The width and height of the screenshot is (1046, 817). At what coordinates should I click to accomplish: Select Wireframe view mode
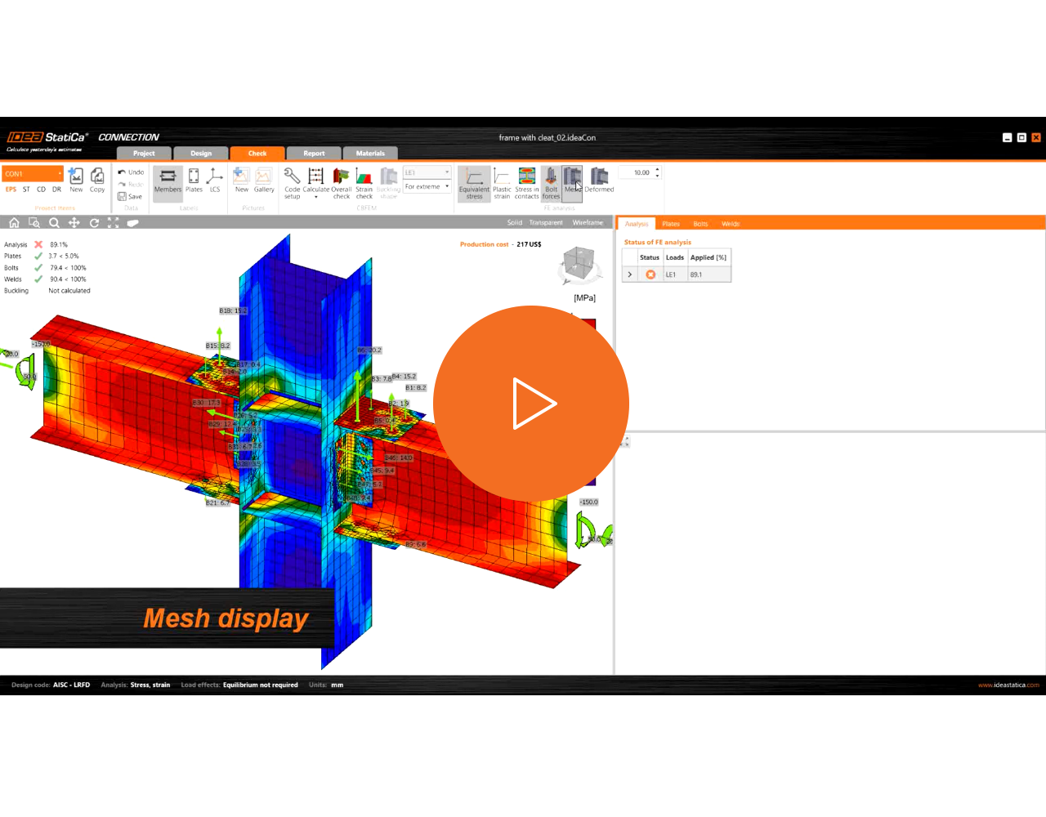(588, 222)
